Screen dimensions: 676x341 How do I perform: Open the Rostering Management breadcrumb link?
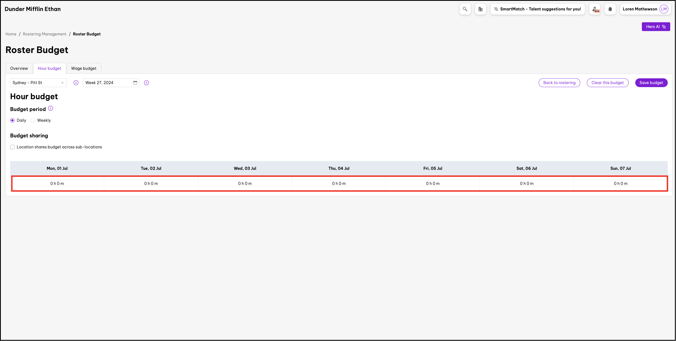[45, 34]
